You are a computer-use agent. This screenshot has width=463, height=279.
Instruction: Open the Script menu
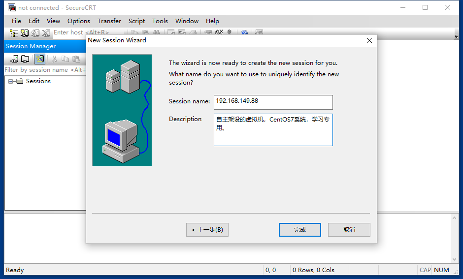pyautogui.click(x=137, y=21)
